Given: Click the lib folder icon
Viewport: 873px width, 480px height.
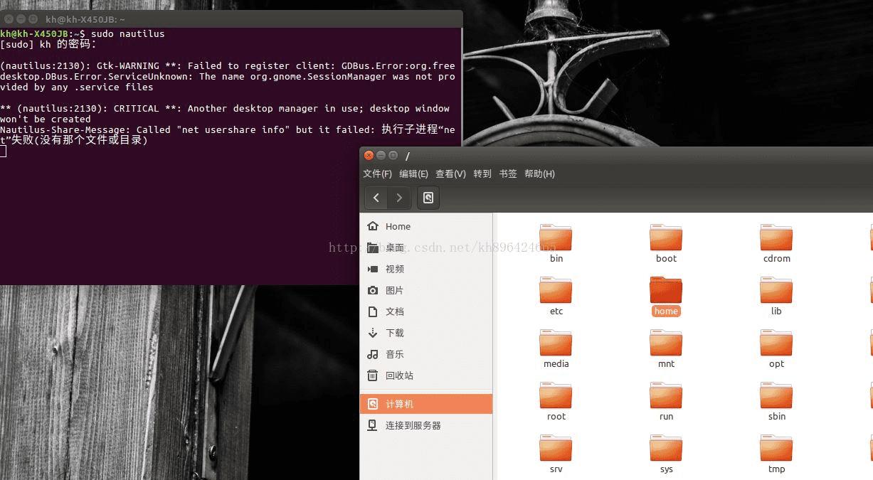Looking at the screenshot, I should click(x=776, y=290).
